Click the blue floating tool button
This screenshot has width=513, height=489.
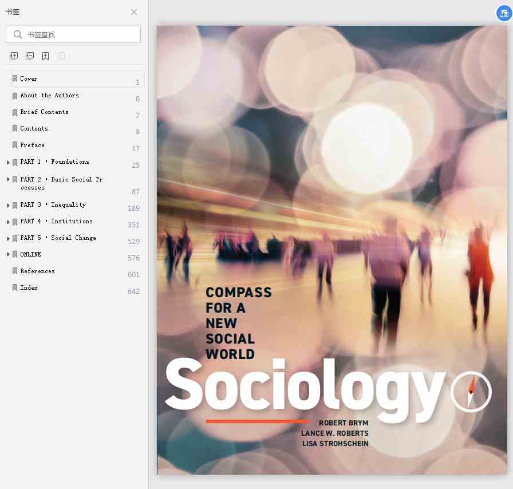click(504, 13)
